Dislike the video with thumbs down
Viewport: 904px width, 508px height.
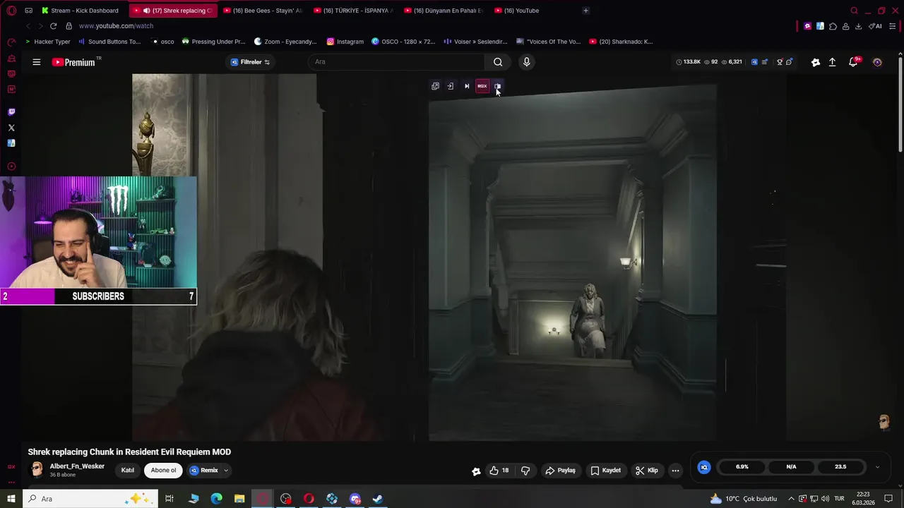click(525, 471)
